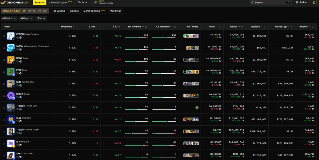Click the Pepe frog token logo
The width and height of the screenshot is (319, 160).
pyautogui.click(x=11, y=72)
